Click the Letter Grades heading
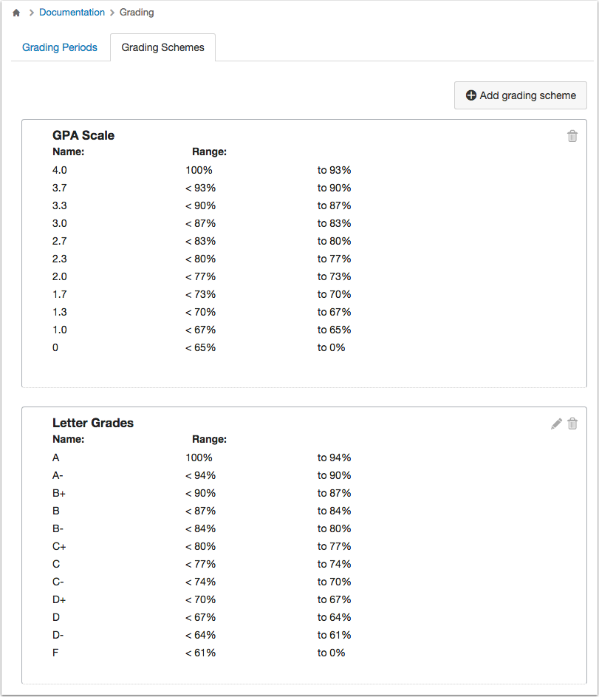Image resolution: width=599 pixels, height=697 pixels. (x=93, y=423)
